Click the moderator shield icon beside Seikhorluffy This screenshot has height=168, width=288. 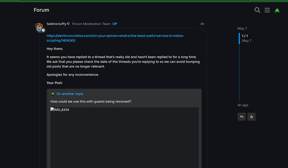click(x=69, y=24)
